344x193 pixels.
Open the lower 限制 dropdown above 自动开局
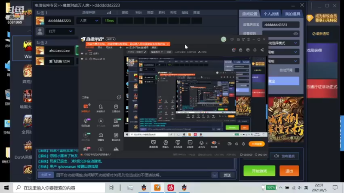click(x=283, y=61)
